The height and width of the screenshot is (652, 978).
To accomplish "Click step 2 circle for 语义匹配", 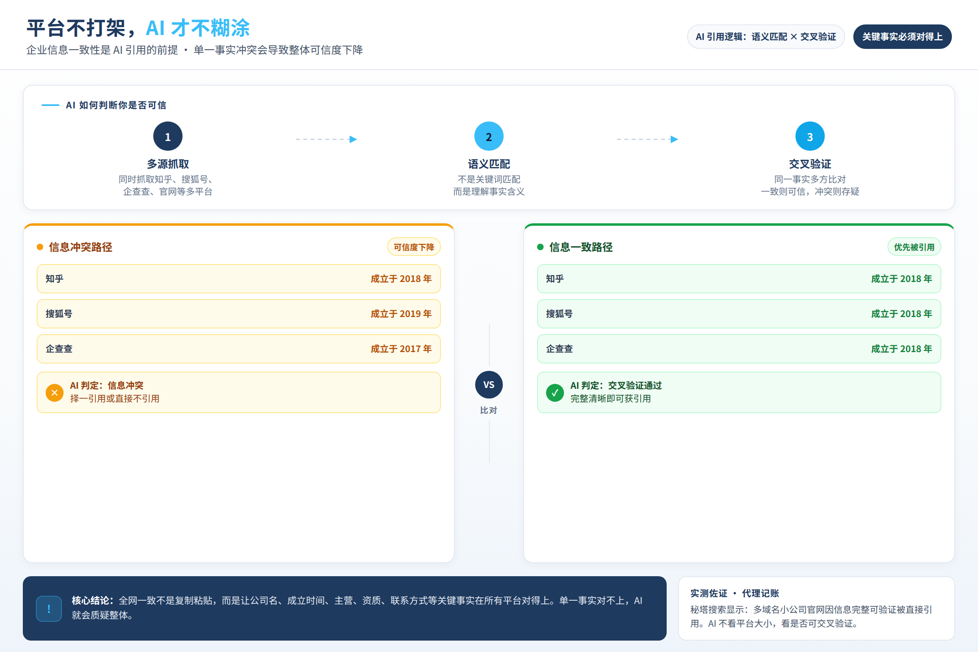I will point(489,136).
